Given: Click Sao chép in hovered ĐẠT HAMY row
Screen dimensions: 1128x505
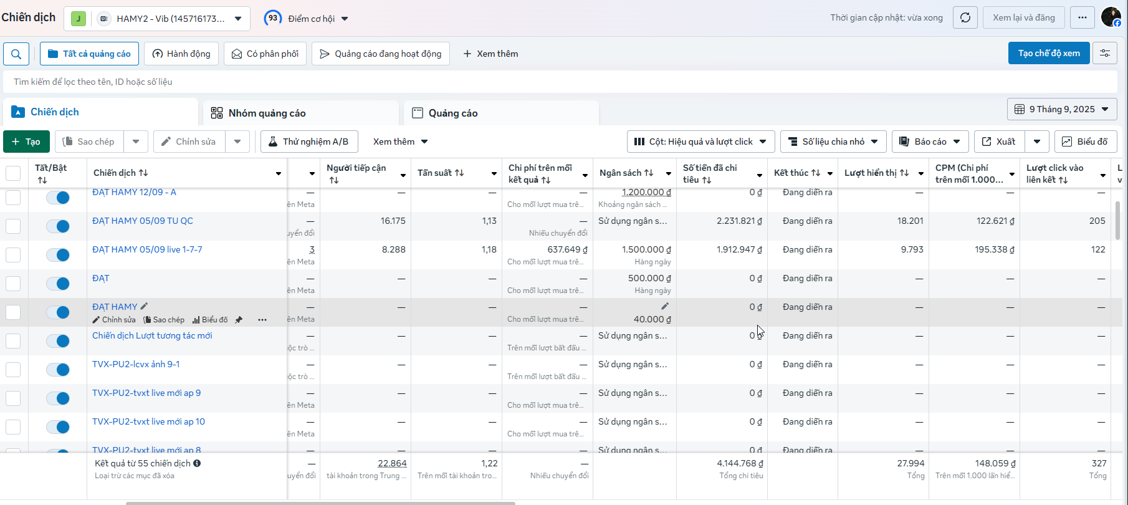Looking at the screenshot, I should coord(164,320).
